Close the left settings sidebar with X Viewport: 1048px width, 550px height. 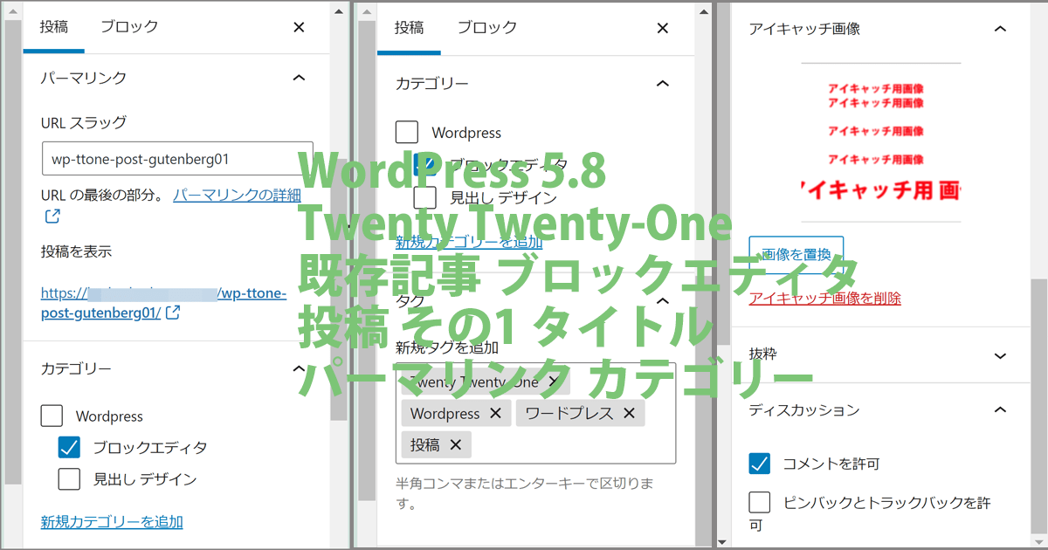(299, 27)
